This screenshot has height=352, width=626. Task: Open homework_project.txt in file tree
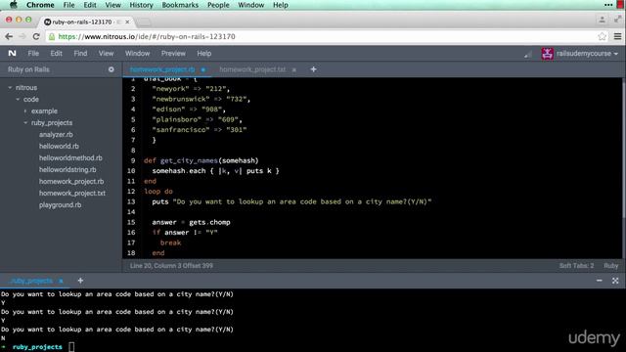72,194
